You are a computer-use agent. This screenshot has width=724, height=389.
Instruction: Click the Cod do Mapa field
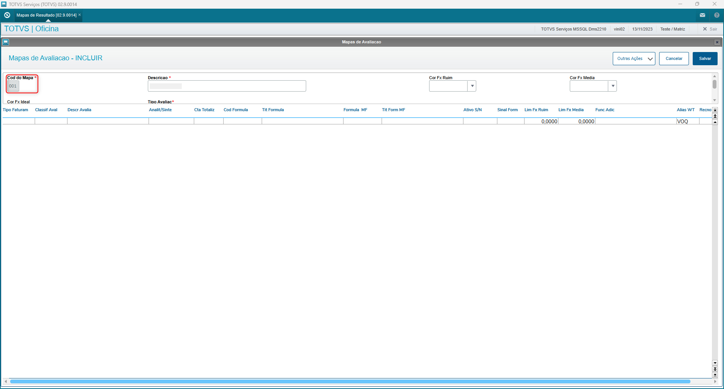[13, 86]
